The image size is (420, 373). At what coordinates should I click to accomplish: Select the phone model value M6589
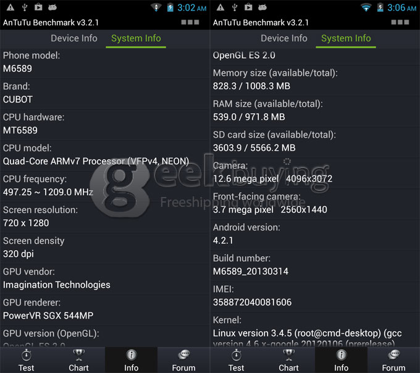17,69
